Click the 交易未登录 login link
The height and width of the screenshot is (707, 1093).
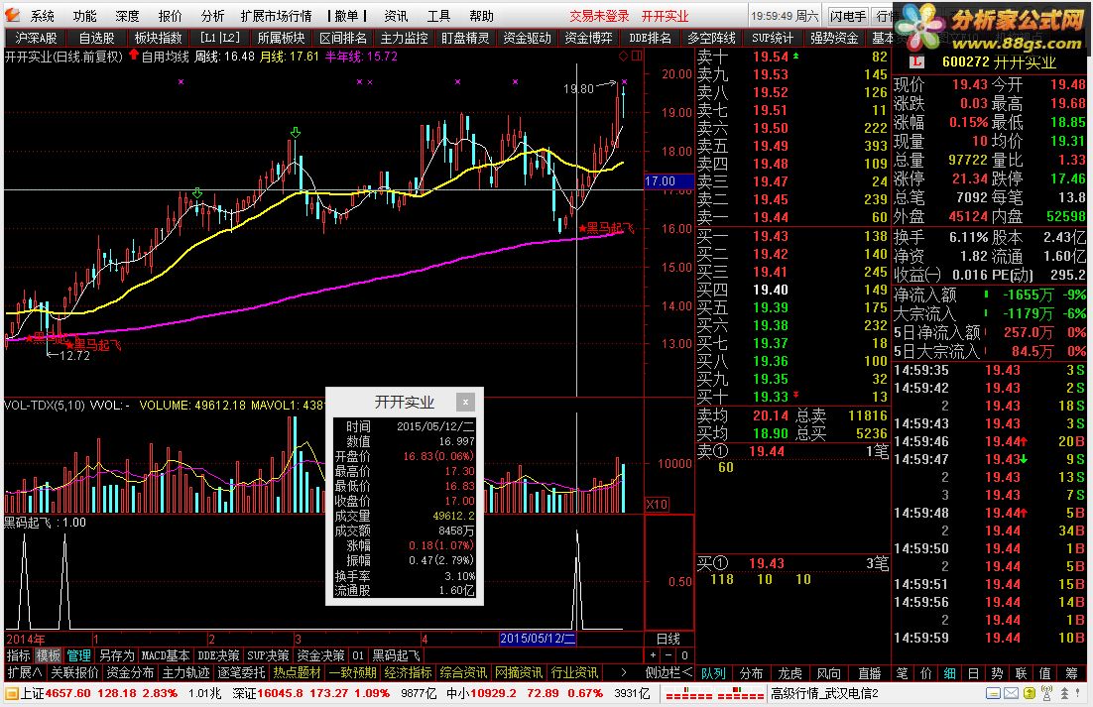[x=599, y=16]
